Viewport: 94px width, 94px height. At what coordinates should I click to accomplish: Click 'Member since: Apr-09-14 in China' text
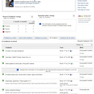click(x=25, y=7)
